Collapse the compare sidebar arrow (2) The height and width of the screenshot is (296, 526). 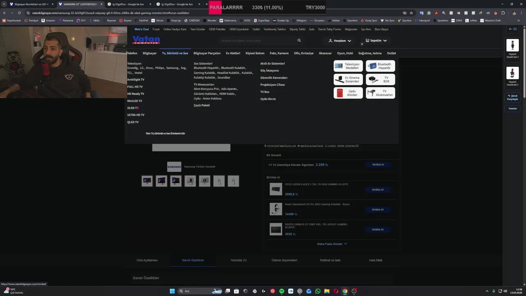(512, 29)
